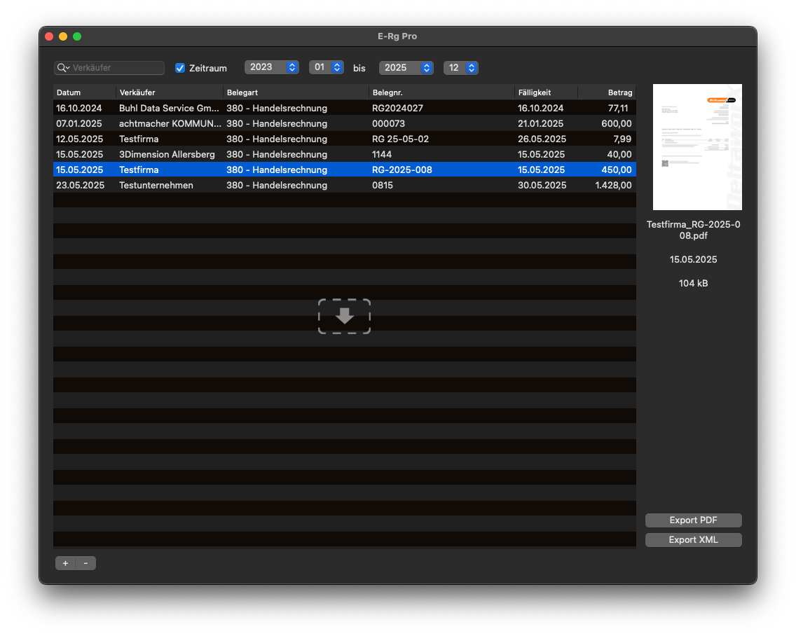The image size is (796, 636).
Task: Select the Buhl Data Service Gm... row
Action: tap(345, 108)
